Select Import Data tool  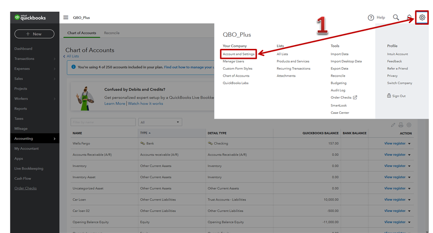pos(339,54)
